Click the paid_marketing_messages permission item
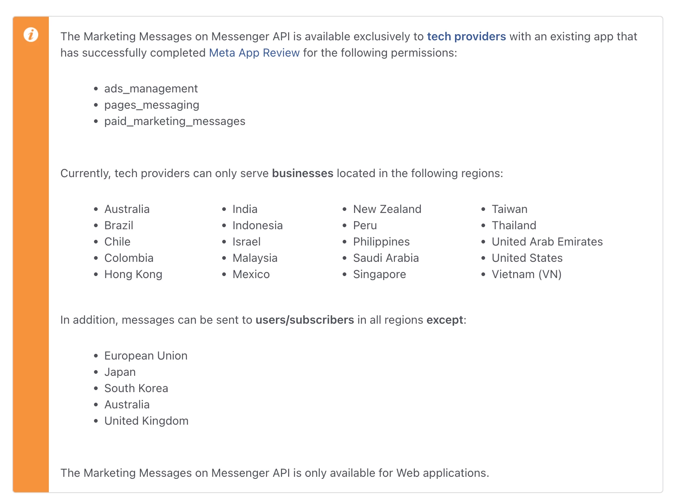The image size is (691, 500). pos(175,121)
